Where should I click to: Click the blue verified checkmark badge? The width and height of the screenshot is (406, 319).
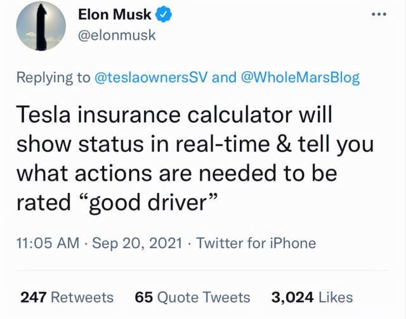click(164, 15)
